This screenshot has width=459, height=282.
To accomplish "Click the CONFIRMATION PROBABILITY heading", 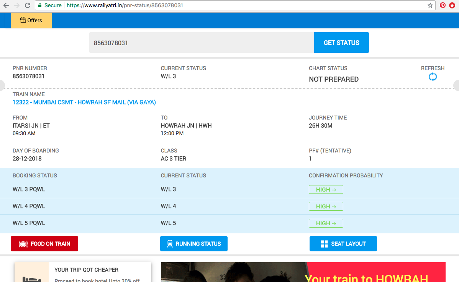I will [x=346, y=175].
